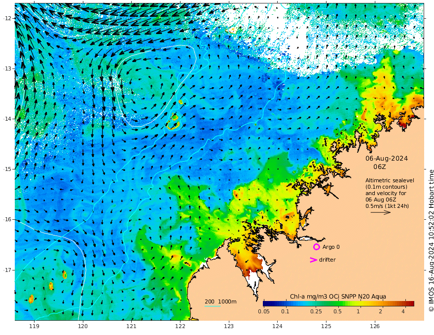Click the longitude axis label 120
Image resolution: width=434 pixels, height=335 pixels.
83,326
